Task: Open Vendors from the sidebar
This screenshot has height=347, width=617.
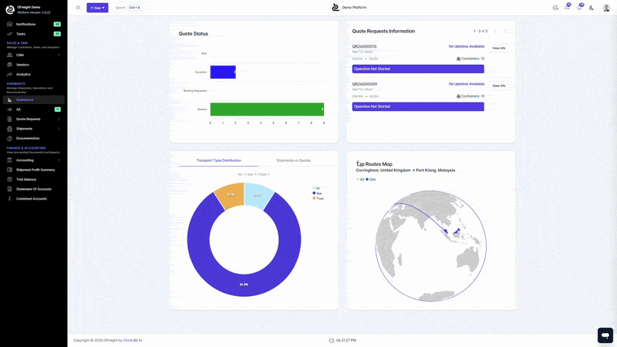Action: [22, 65]
